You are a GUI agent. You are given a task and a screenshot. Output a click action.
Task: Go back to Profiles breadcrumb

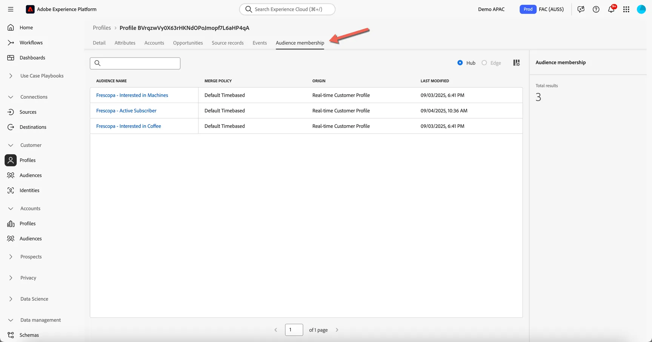point(102,28)
